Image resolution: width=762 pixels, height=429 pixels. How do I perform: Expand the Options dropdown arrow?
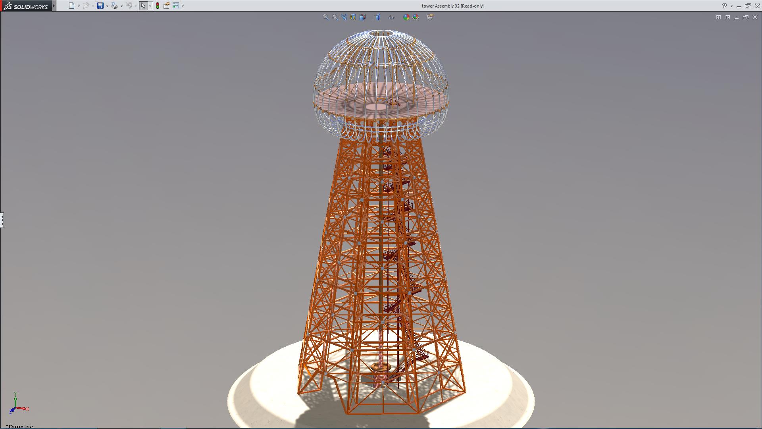coord(183,6)
